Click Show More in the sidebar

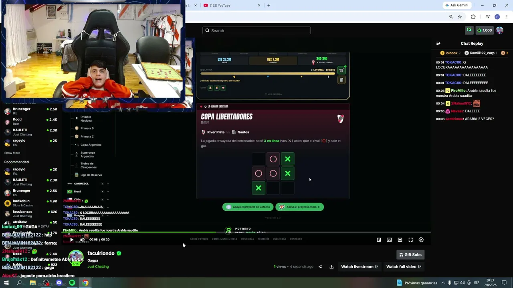point(12,153)
